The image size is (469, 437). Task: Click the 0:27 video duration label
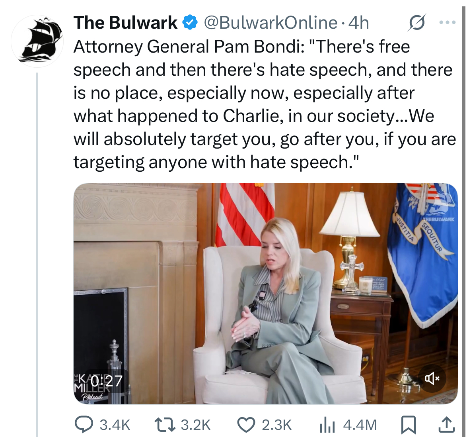(107, 381)
